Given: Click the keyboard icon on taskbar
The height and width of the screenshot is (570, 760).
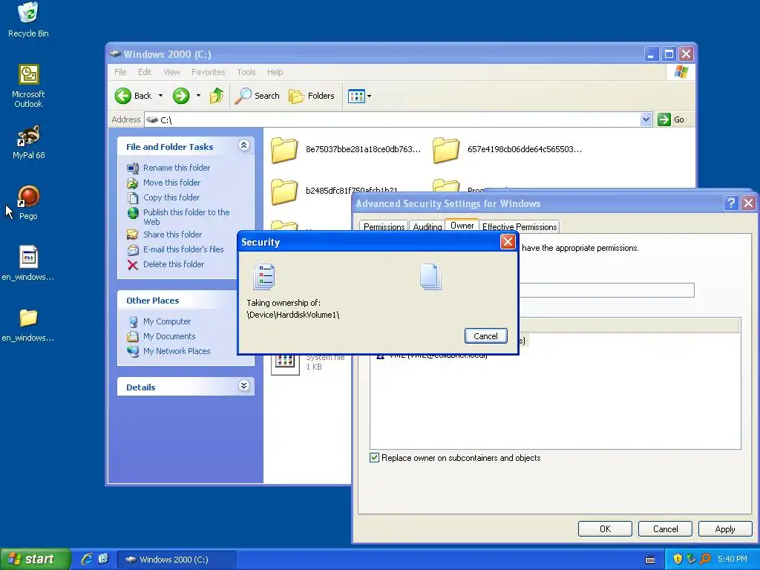Looking at the screenshot, I should [650, 560].
